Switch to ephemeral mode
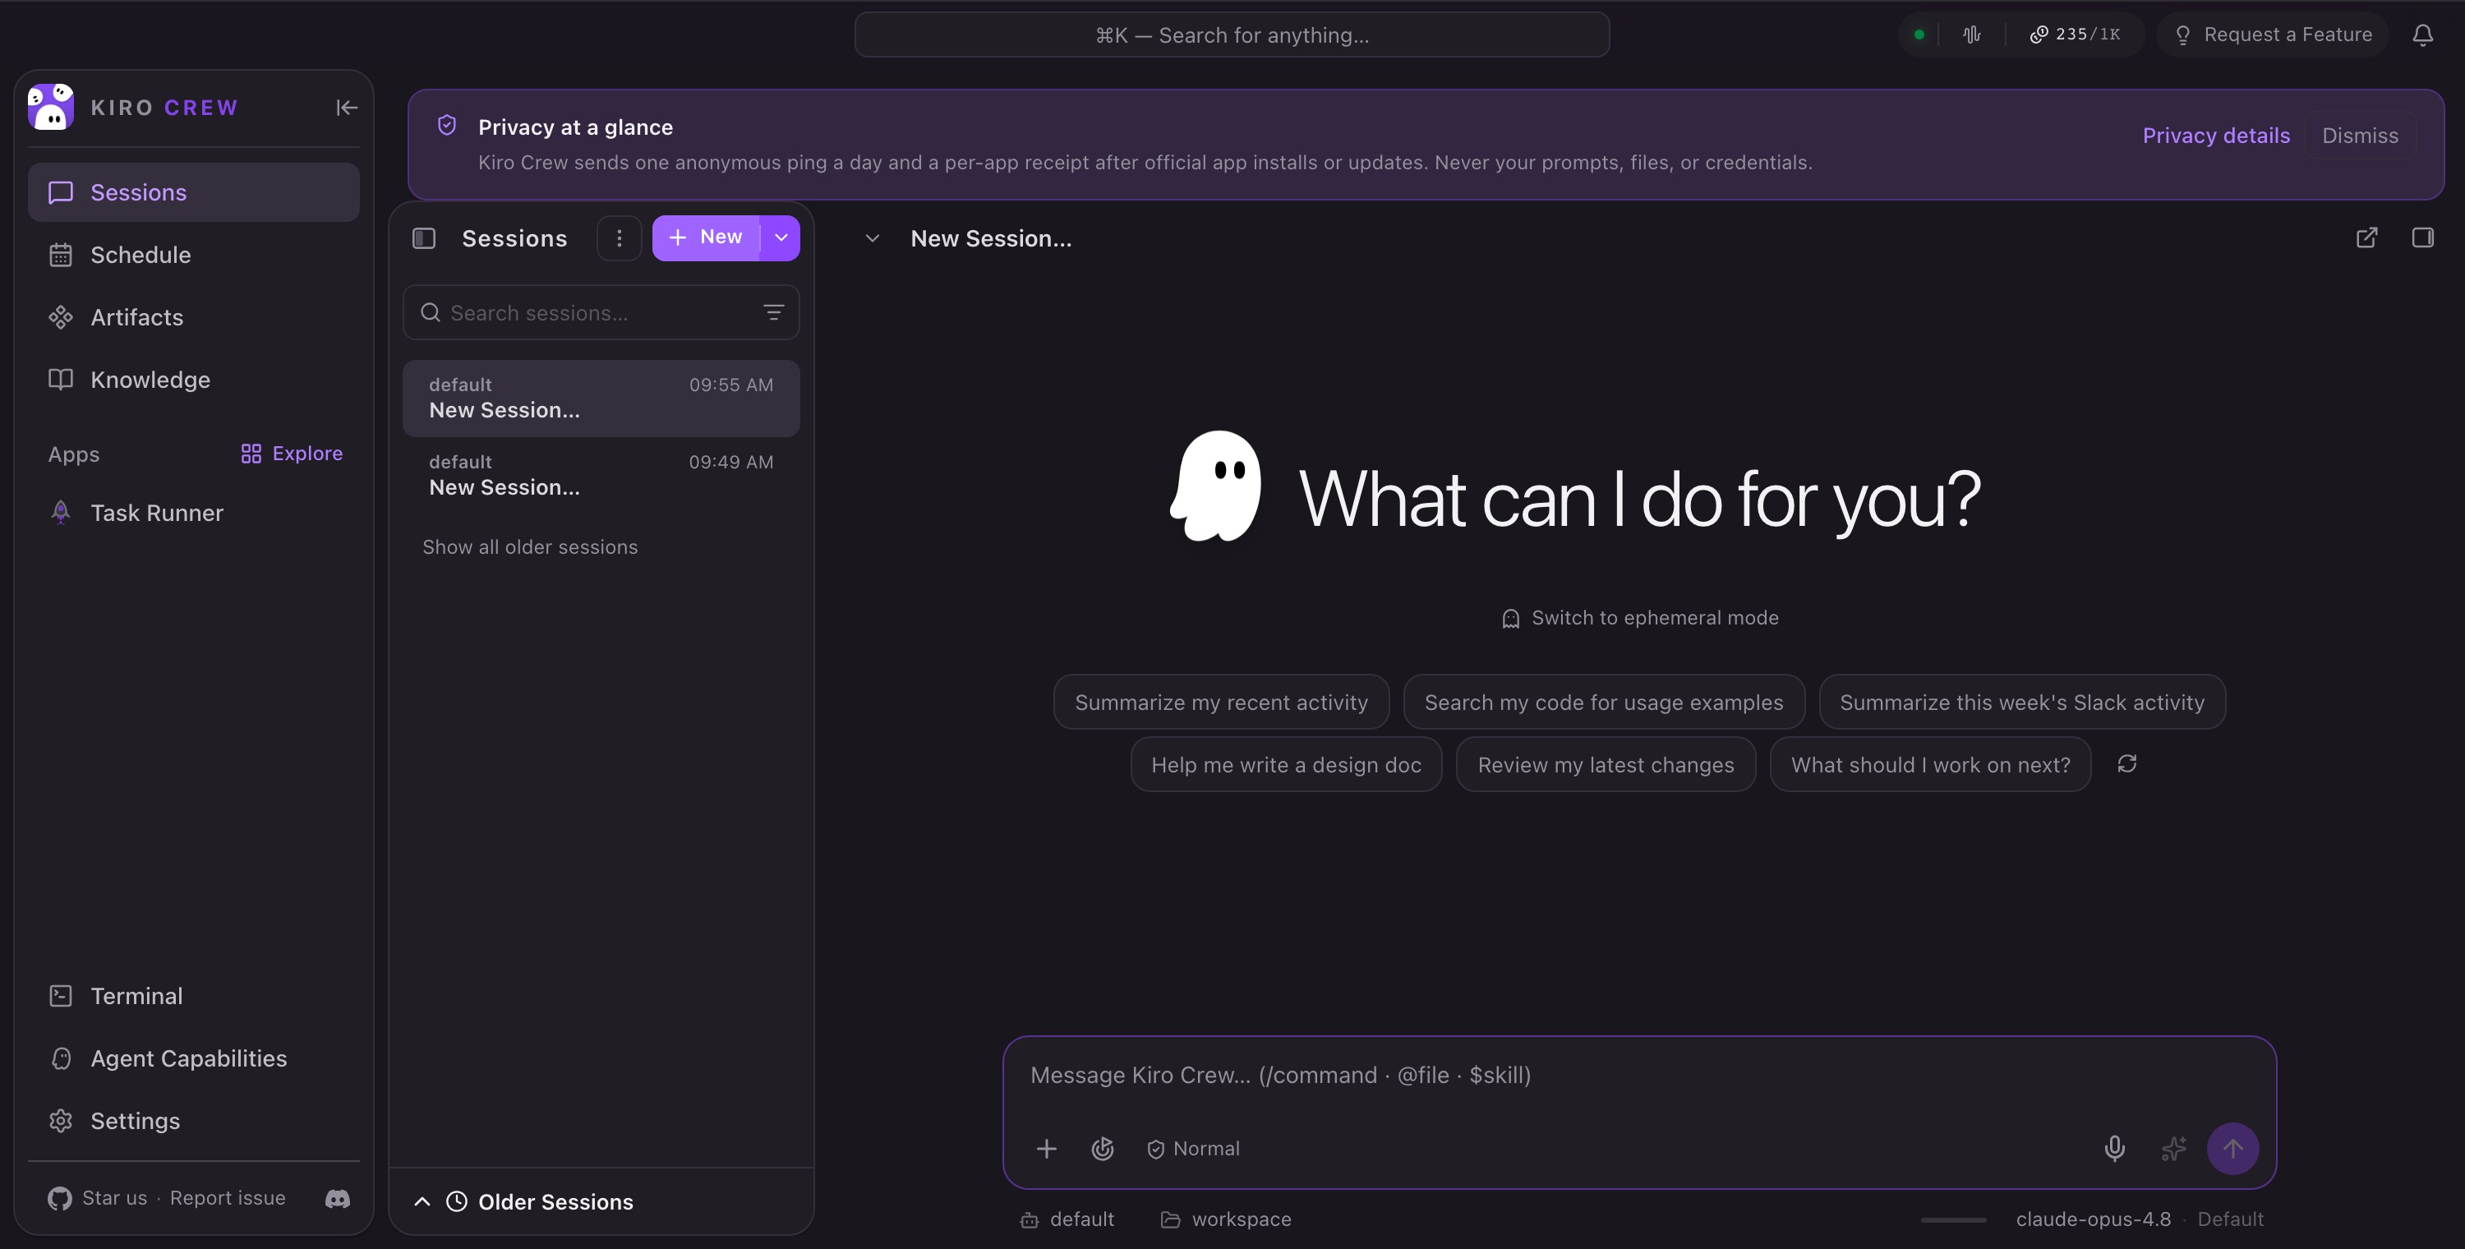 (x=1640, y=617)
